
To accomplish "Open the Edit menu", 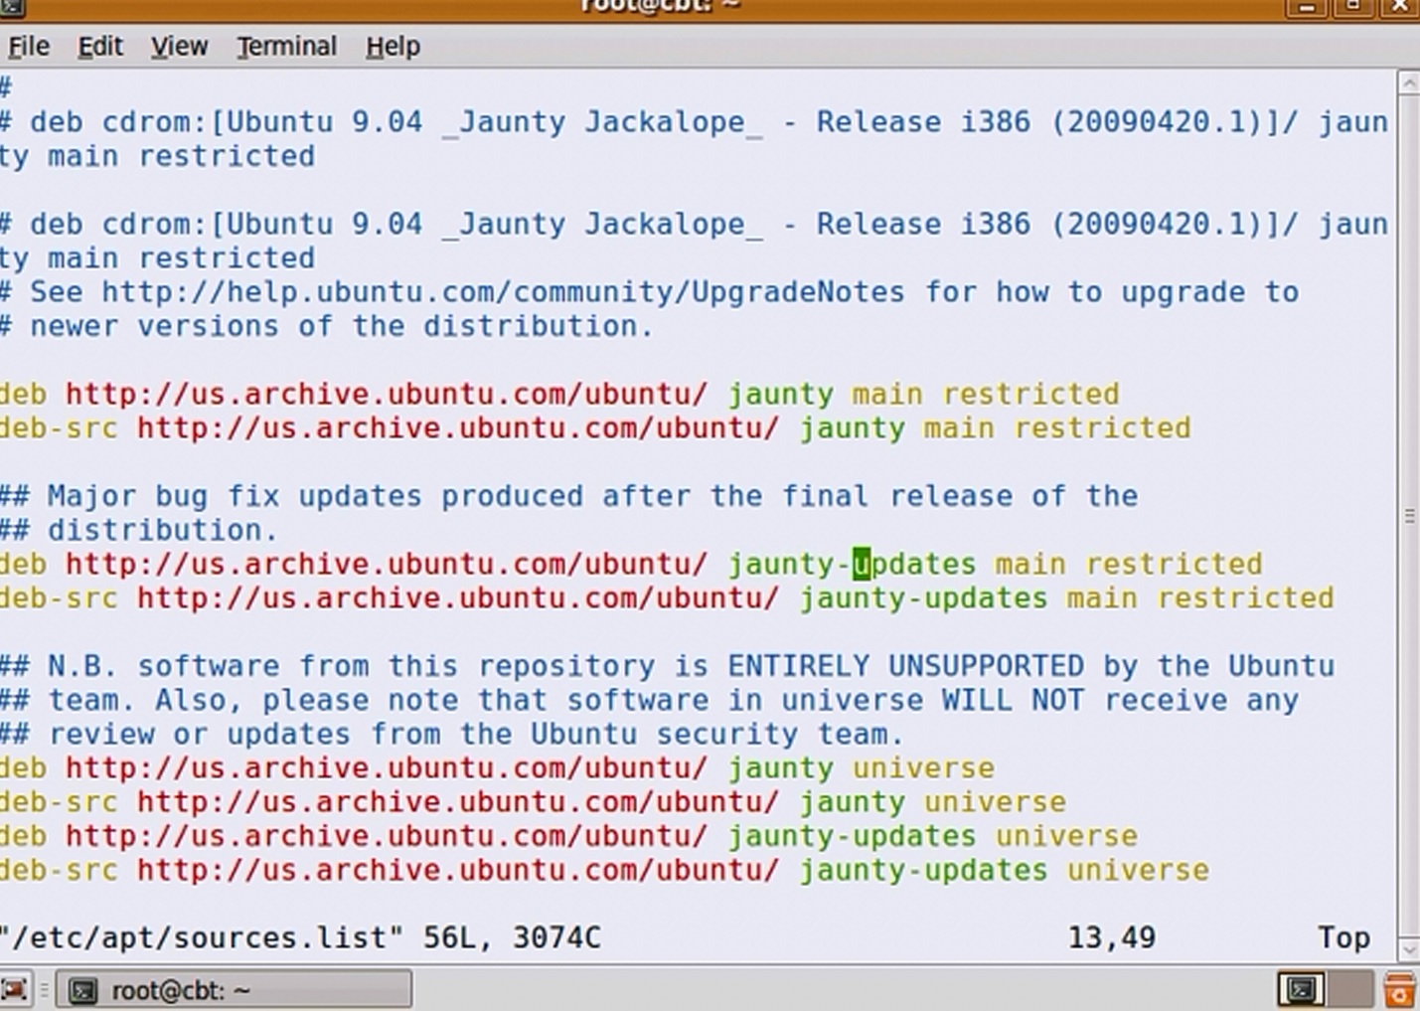I will (x=100, y=47).
